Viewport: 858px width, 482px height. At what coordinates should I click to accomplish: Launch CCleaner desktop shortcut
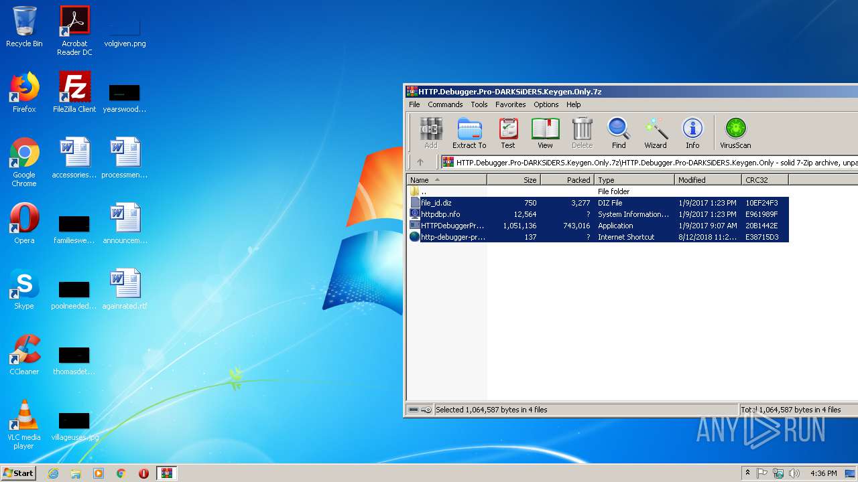(24, 355)
